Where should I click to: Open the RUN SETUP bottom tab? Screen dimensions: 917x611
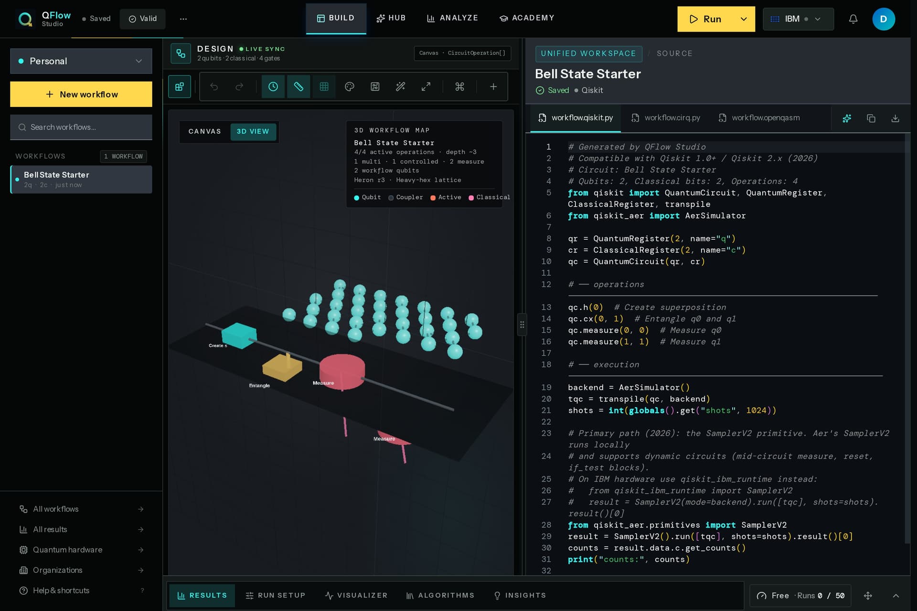[x=276, y=596]
